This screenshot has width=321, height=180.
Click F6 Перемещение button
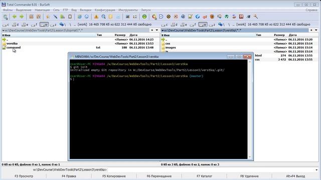tap(159, 176)
